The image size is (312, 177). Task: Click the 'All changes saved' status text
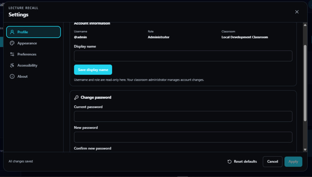tap(21, 161)
